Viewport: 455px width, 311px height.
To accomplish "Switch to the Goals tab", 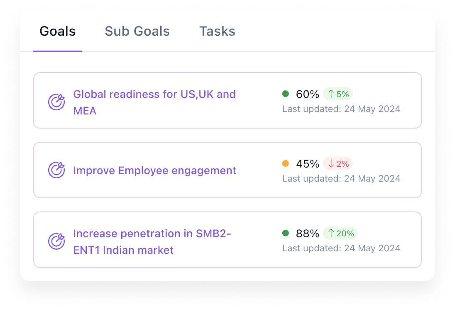I will 58,32.
